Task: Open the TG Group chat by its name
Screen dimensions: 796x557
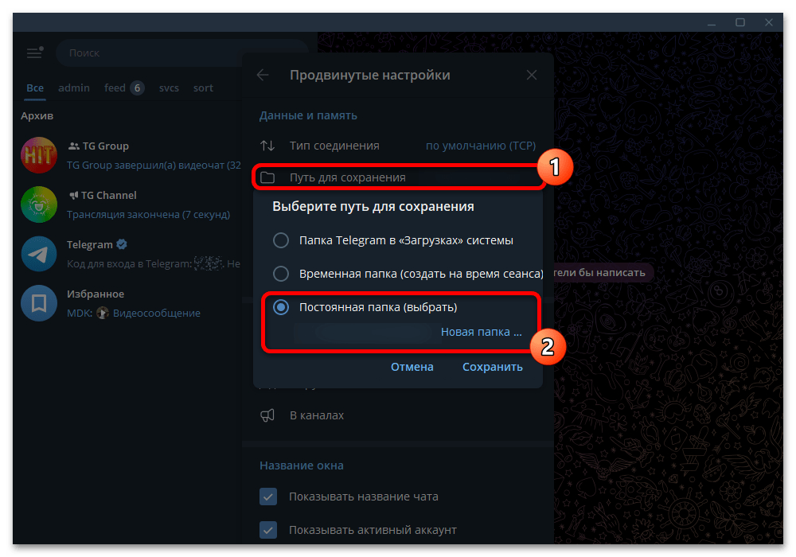Action: point(106,146)
